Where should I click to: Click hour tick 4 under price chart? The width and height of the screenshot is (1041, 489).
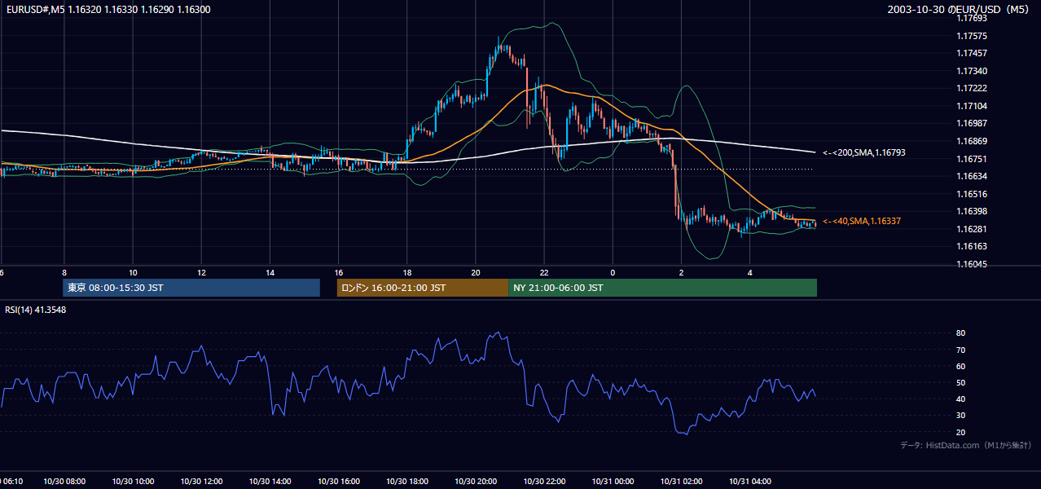pos(749,273)
